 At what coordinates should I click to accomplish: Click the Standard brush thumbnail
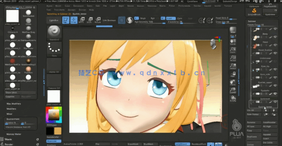click(x=54, y=33)
